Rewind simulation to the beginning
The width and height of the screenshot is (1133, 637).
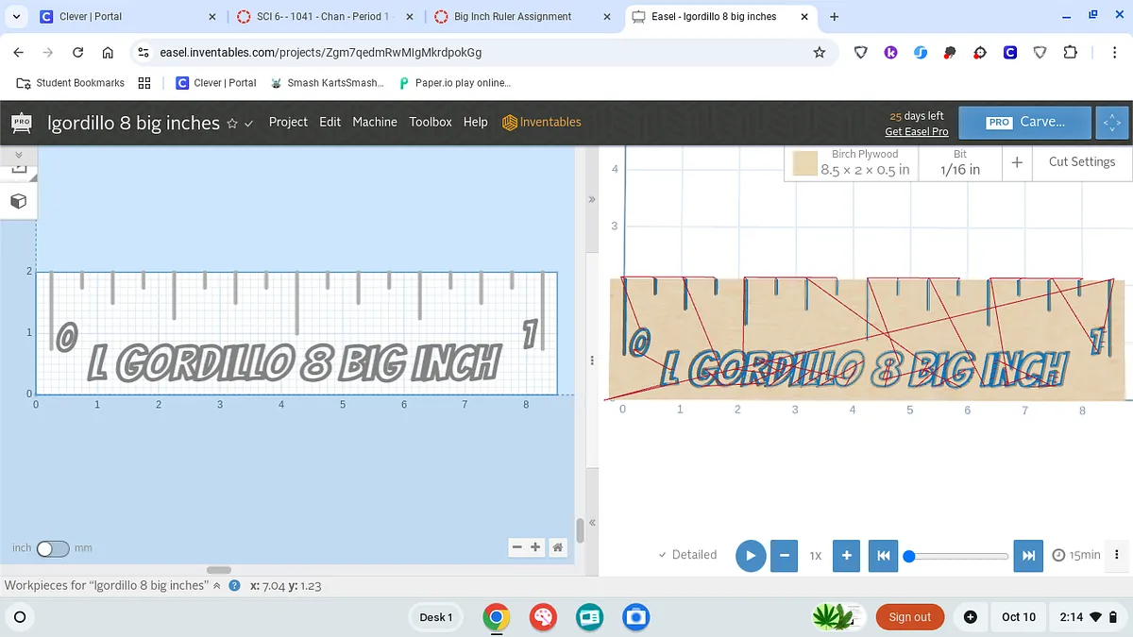[883, 556]
